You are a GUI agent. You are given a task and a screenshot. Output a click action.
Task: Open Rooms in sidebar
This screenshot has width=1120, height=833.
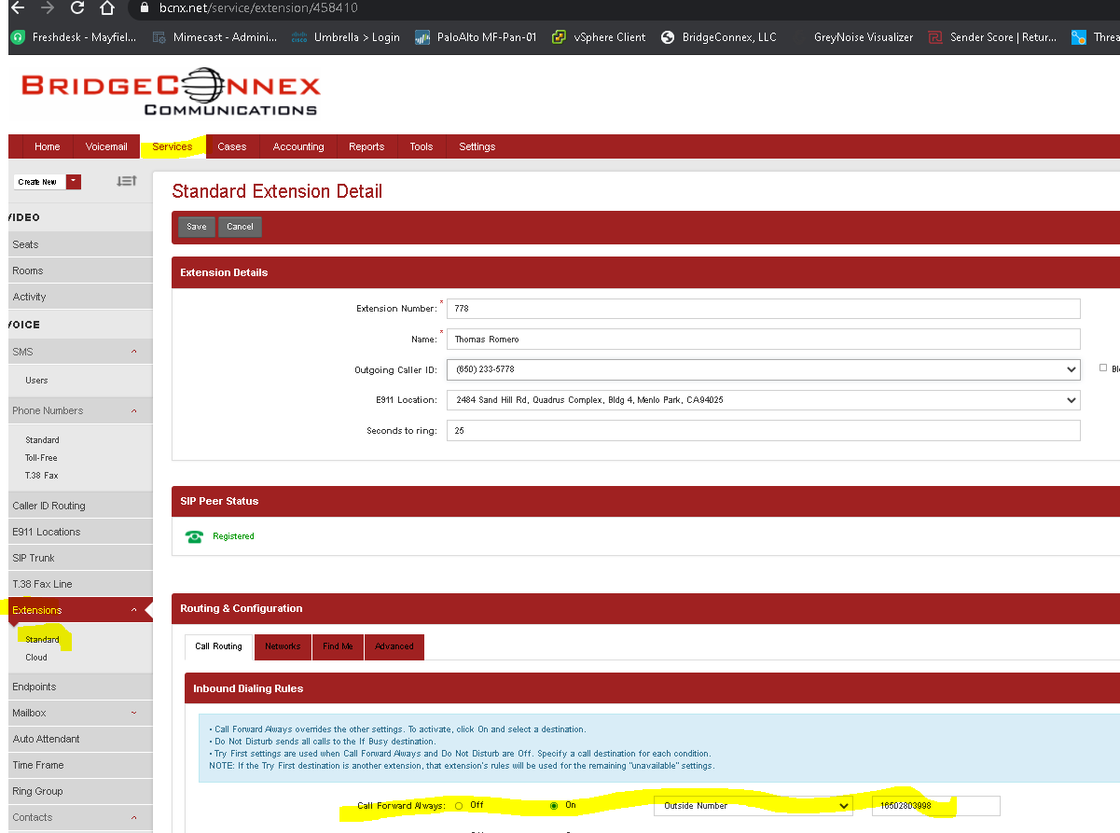point(79,271)
